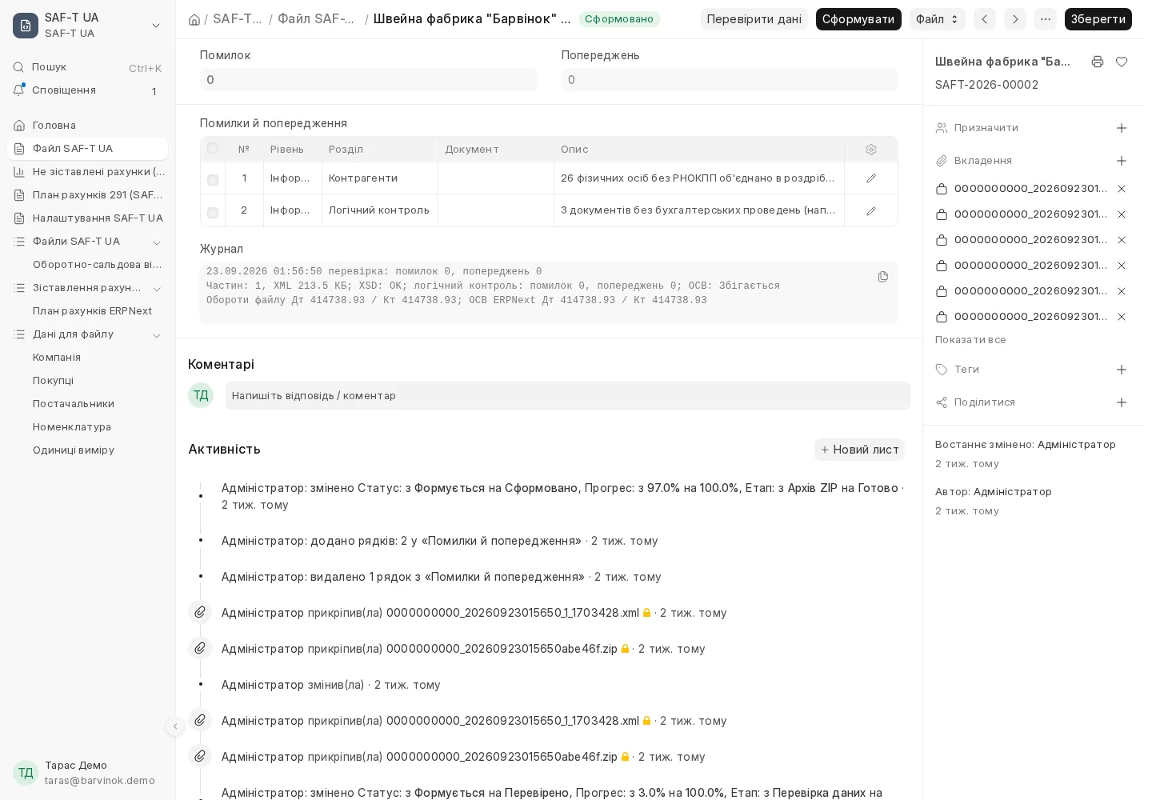Go to next document arrow

coord(1015,19)
